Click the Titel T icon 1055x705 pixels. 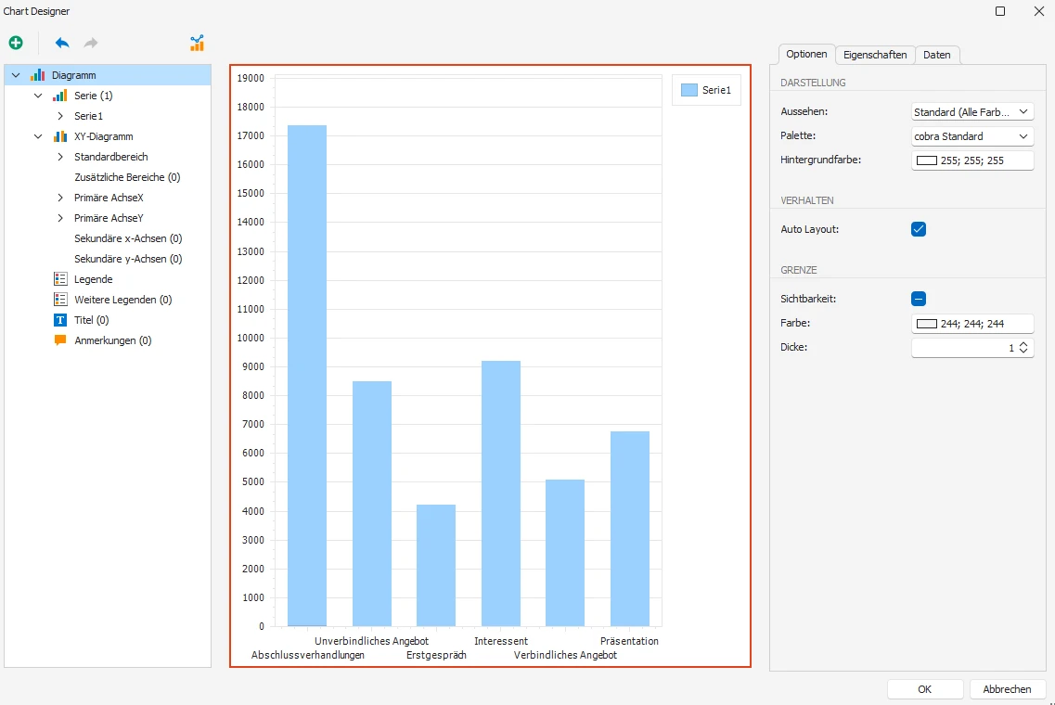[x=60, y=319]
